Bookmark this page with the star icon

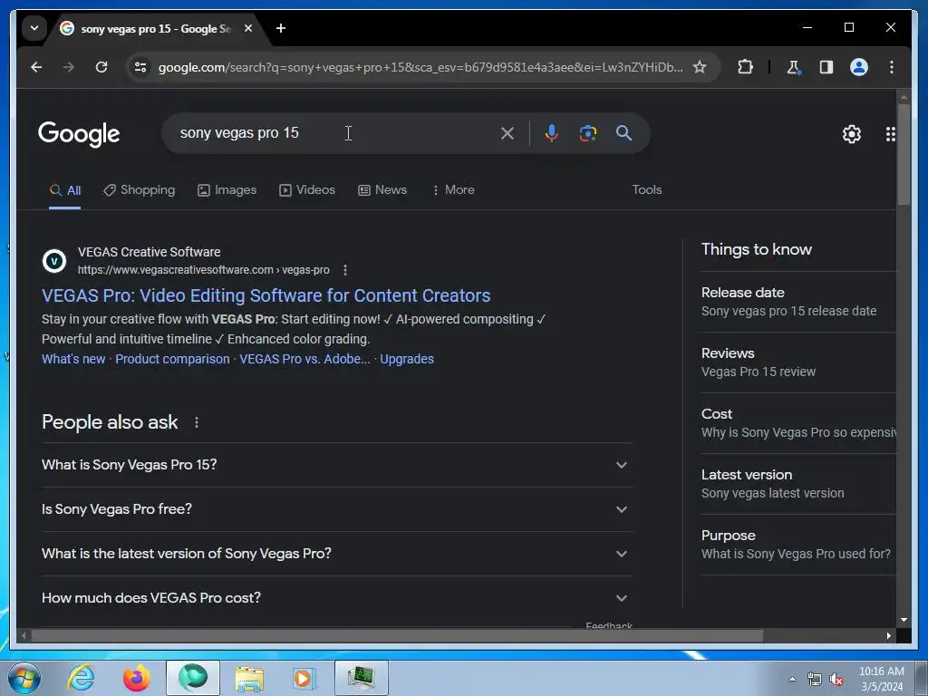coord(700,67)
